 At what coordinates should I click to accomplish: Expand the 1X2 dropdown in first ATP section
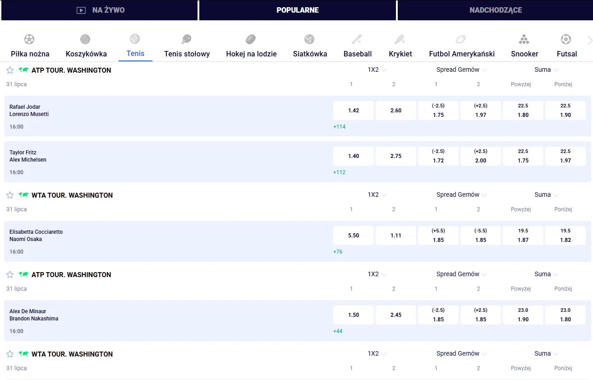[x=377, y=70]
